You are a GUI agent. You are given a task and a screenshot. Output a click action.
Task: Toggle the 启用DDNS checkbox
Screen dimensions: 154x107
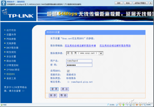[x=68, y=71]
